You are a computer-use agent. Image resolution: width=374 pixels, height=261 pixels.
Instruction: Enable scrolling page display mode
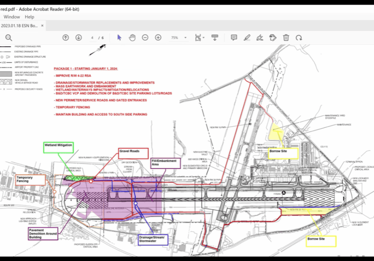tap(215, 38)
